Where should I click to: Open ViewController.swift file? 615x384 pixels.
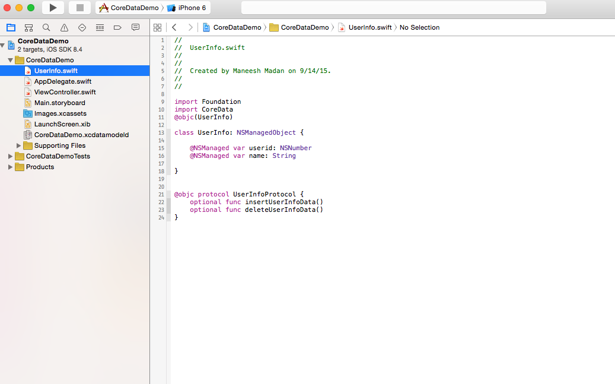click(65, 92)
